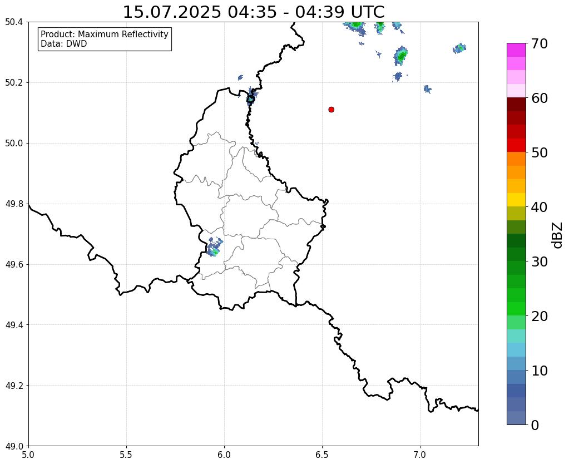Click the dark red colorbar swatch below 60
The image size is (569, 464).
tap(516, 105)
